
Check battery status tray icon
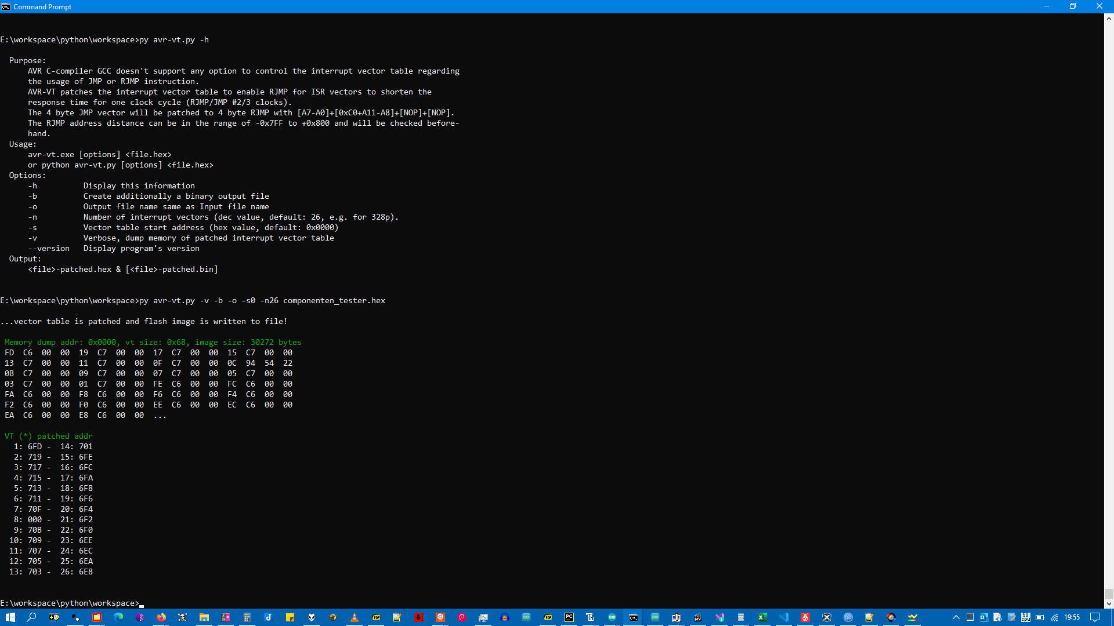(x=1040, y=617)
